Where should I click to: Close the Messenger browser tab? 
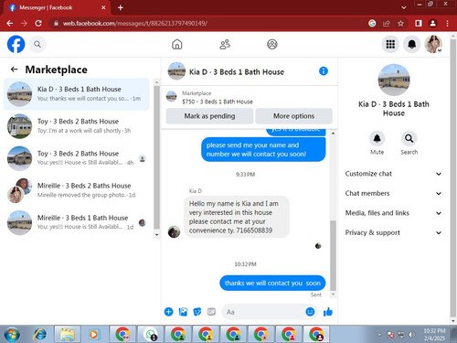click(x=103, y=7)
